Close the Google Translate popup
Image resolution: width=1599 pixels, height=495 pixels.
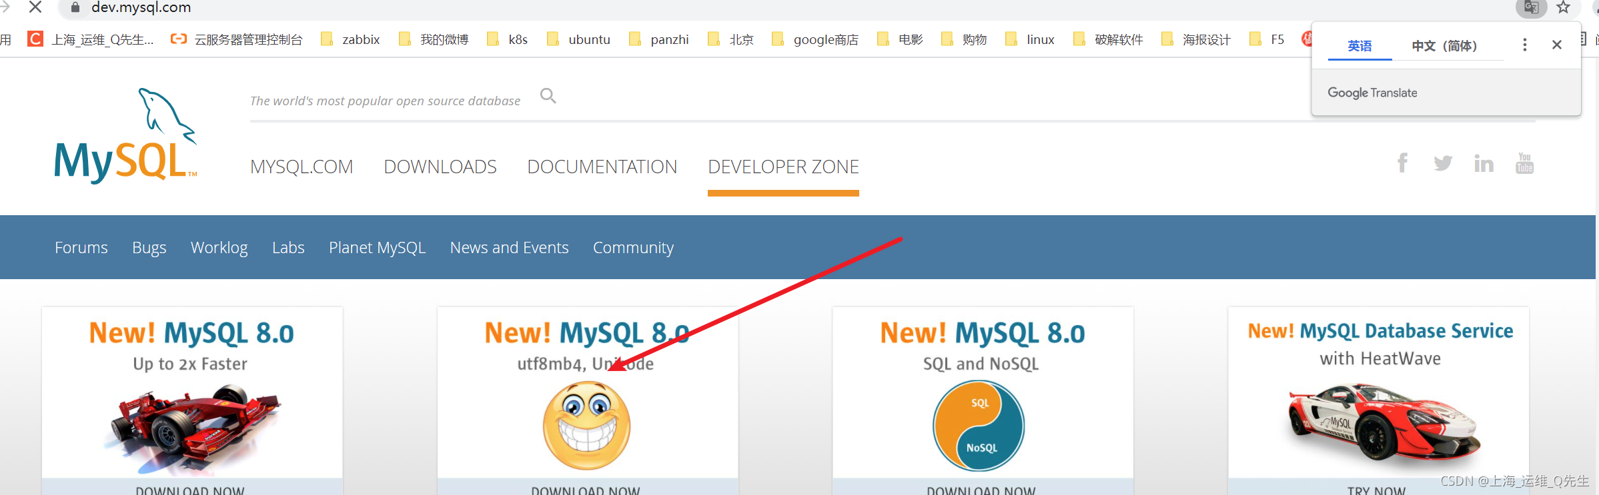coord(1557,45)
